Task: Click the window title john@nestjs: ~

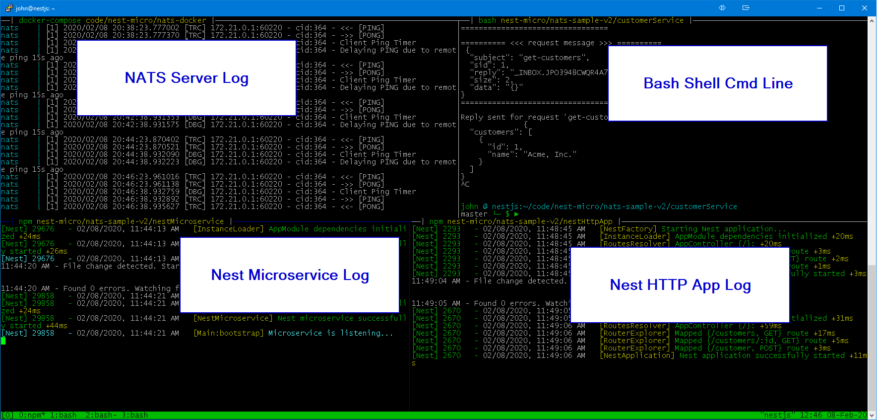Action: [x=35, y=8]
